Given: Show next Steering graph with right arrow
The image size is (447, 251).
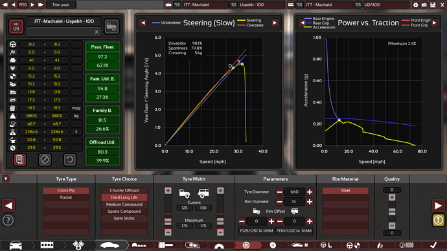Looking at the screenshot, I should click(275, 23).
